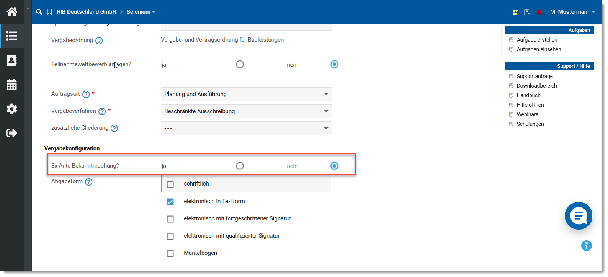Open 'Handbuch' link
Screen dimensions: 608x277
[528, 95]
